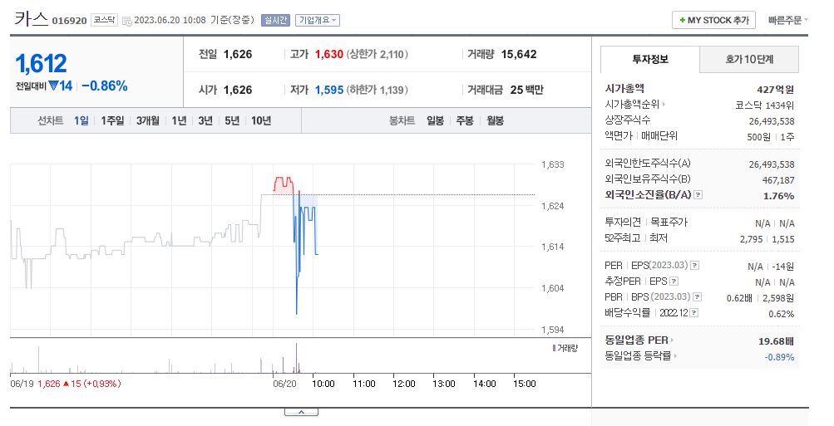Click the 52주최고 최저 values 2,795 1,515
Viewport: 834px width, 426px height.
767,239
